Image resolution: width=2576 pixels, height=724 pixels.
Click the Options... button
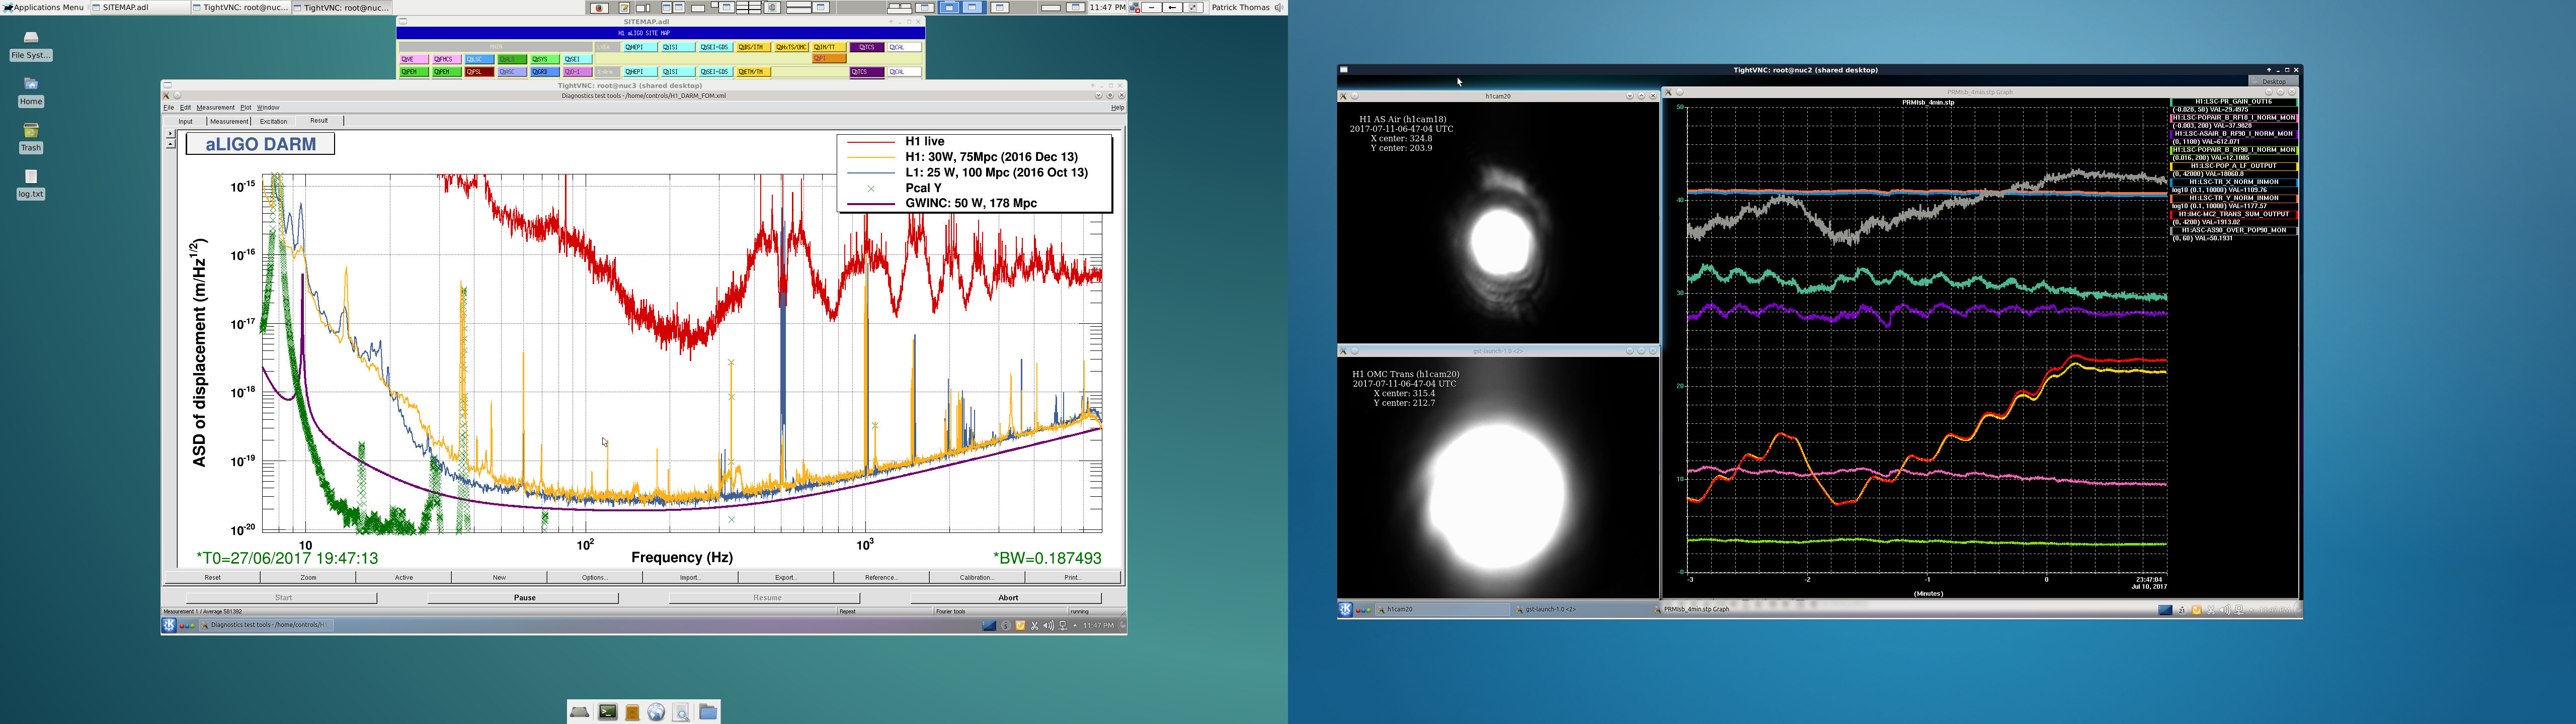(x=594, y=577)
